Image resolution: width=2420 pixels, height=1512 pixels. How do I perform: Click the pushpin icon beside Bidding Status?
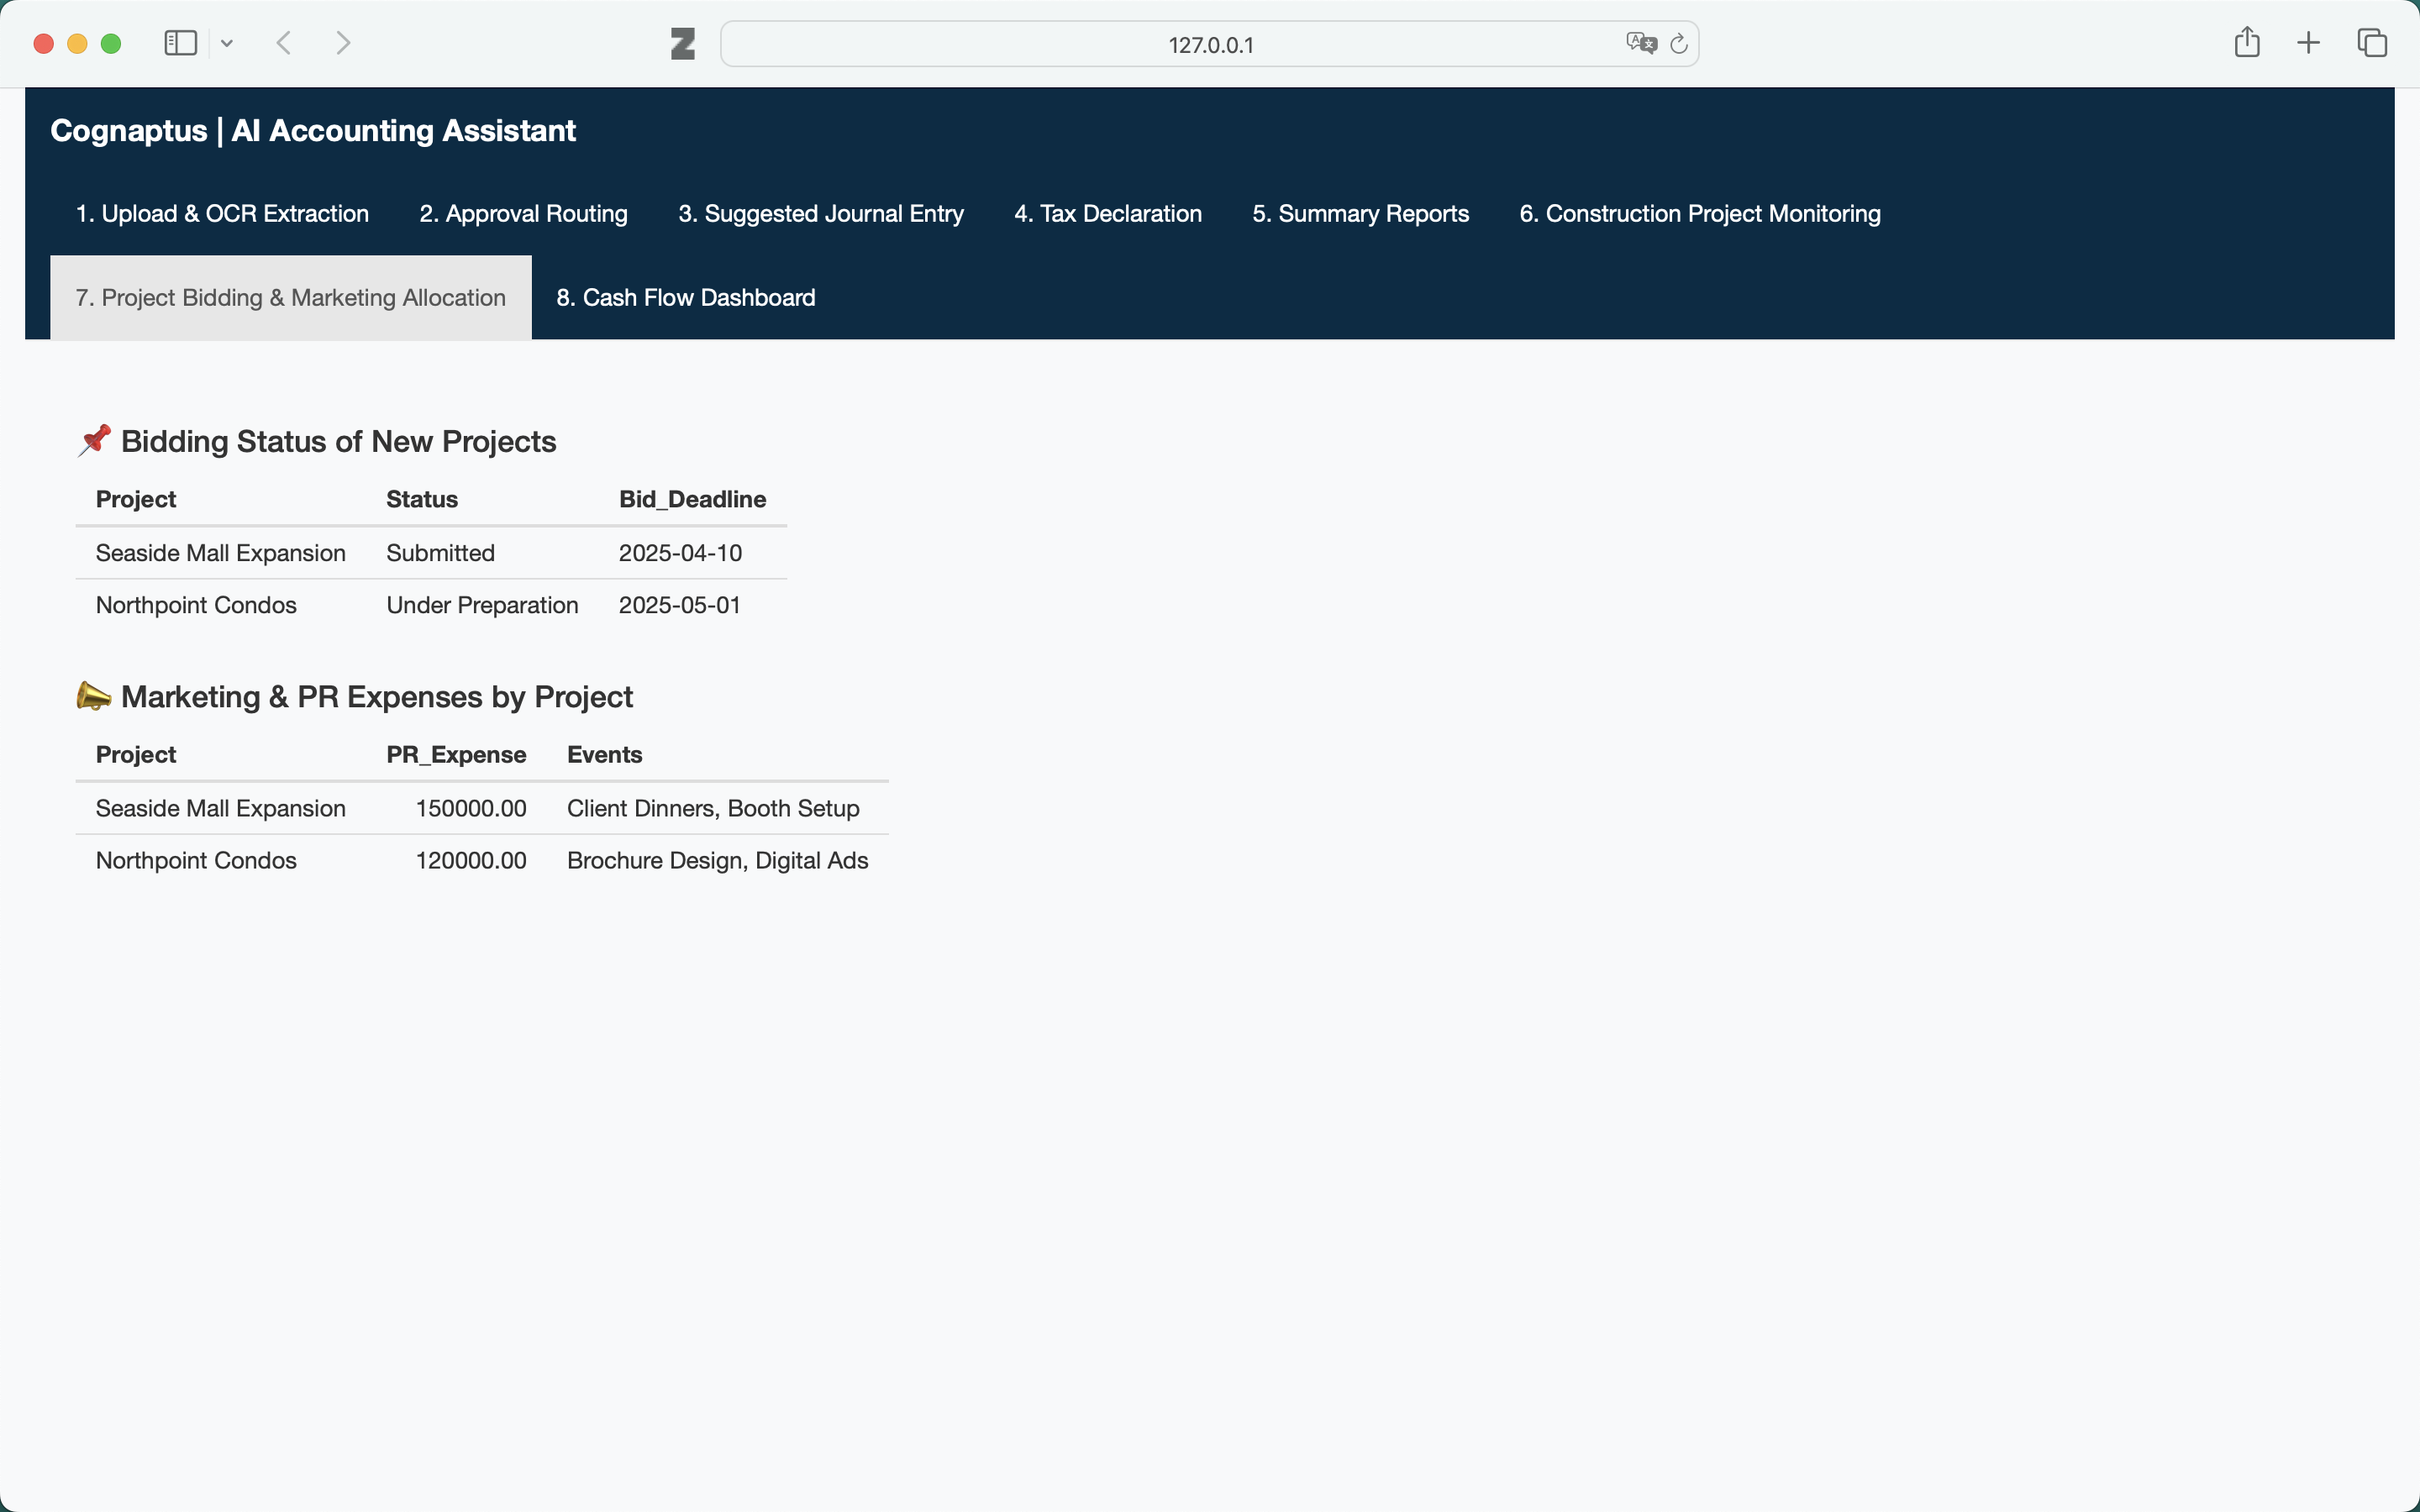click(94, 440)
